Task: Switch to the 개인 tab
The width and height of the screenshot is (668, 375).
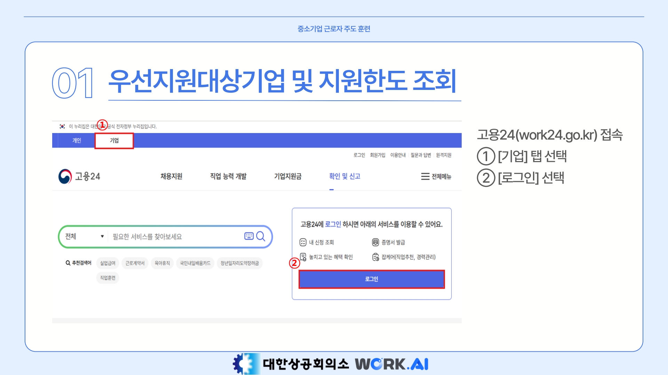Action: pos(77,141)
